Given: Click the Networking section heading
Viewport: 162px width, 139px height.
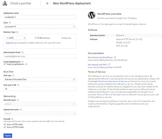Looking at the screenshot, I should pos(9,96).
